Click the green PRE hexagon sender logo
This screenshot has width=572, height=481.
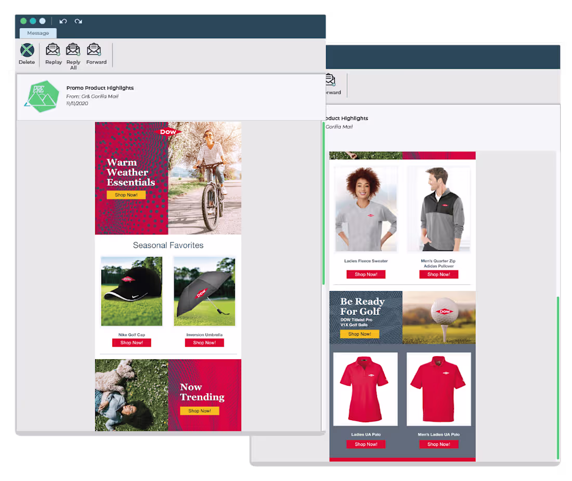[x=42, y=96]
